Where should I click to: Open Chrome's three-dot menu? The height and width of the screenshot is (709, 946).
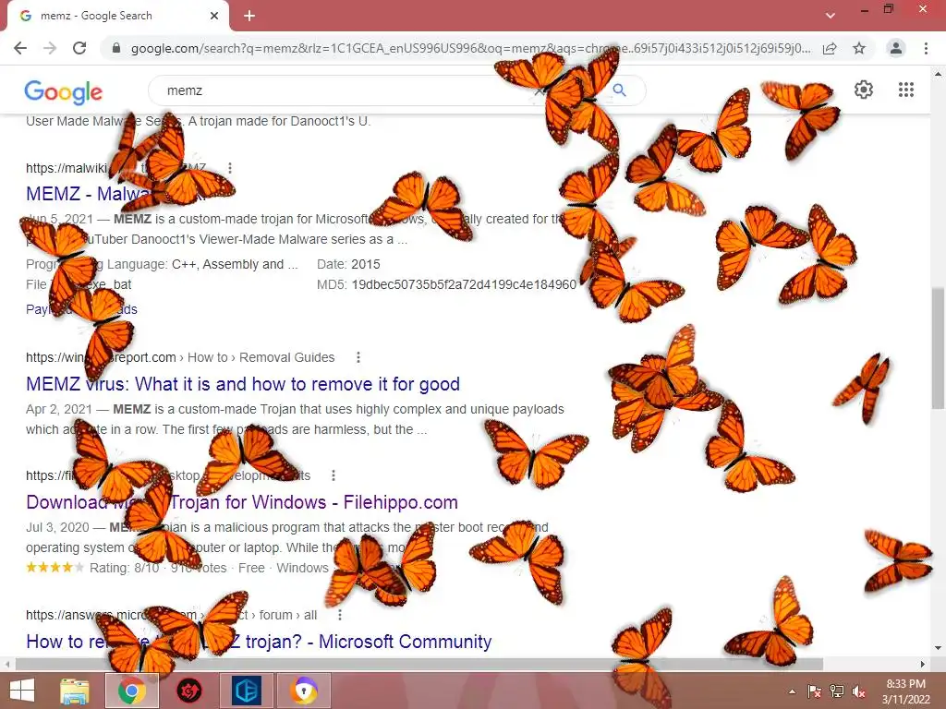point(926,48)
